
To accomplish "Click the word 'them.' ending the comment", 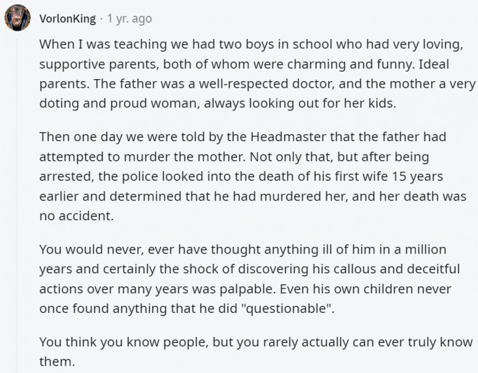I will 57,361.
